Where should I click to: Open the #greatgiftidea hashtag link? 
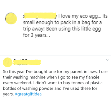pyautogui.click(x=28, y=94)
